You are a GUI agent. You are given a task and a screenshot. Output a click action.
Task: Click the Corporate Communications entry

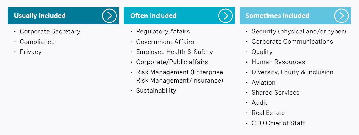pos(292,42)
